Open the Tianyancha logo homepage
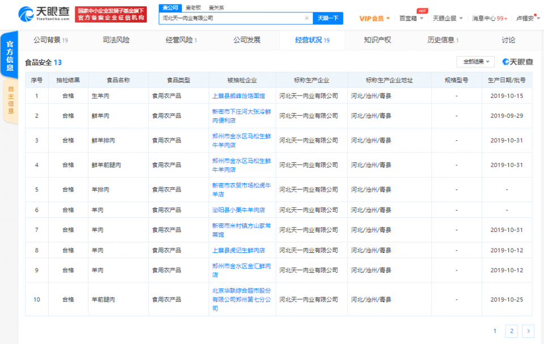Screen dimensions: 544x344 point(44,14)
